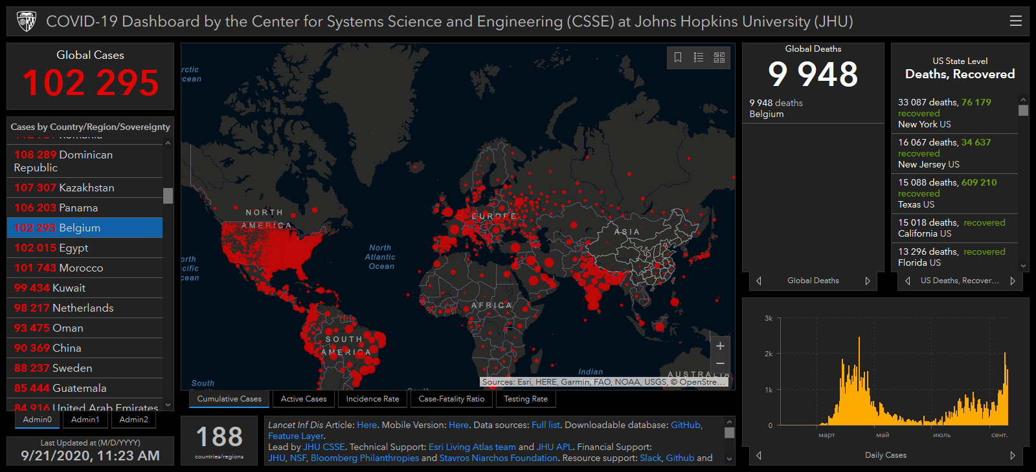The height and width of the screenshot is (472, 1036).
Task: Select Dominican Republic in country list
Action: point(85,161)
